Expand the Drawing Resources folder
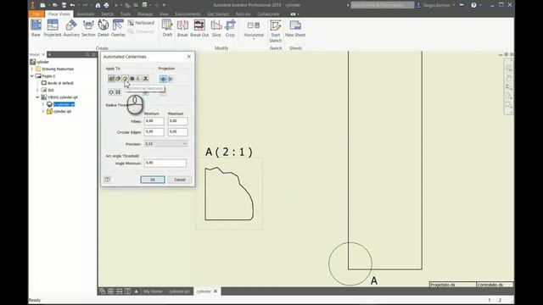The height and width of the screenshot is (305, 543). pyautogui.click(x=32, y=69)
